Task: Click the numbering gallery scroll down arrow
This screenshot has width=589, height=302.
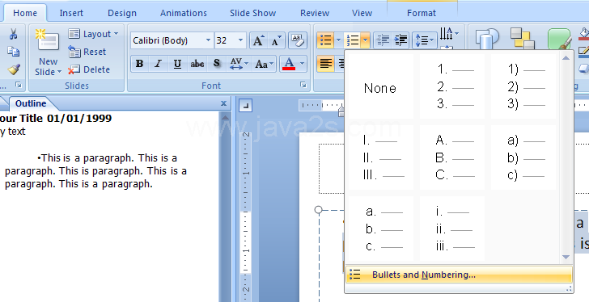Action: [x=566, y=257]
